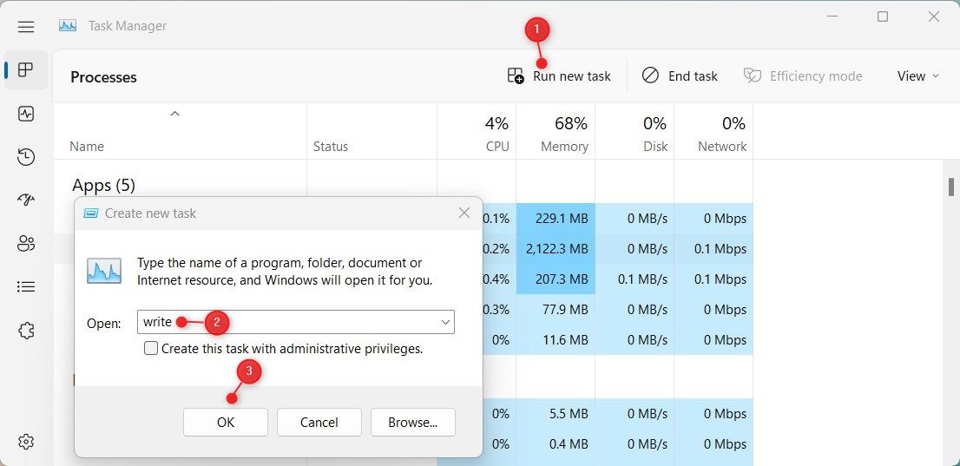Collapse the sort chevron above the Name column

[174, 114]
